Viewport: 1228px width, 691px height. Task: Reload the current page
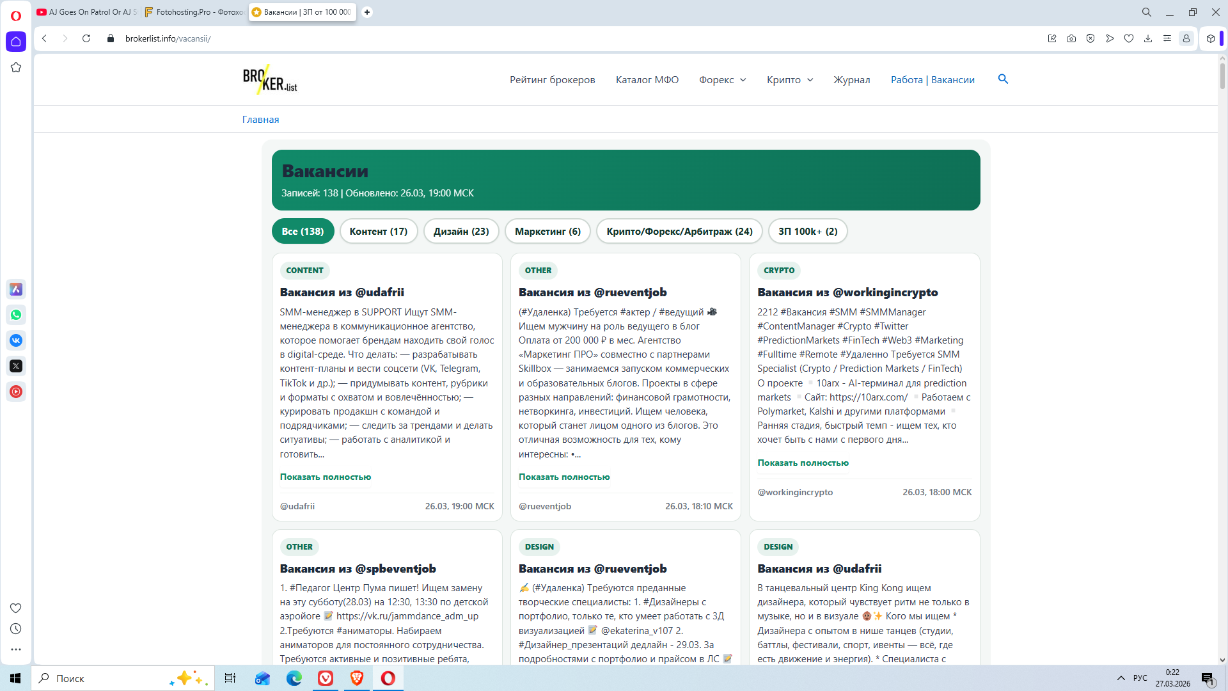pyautogui.click(x=86, y=38)
